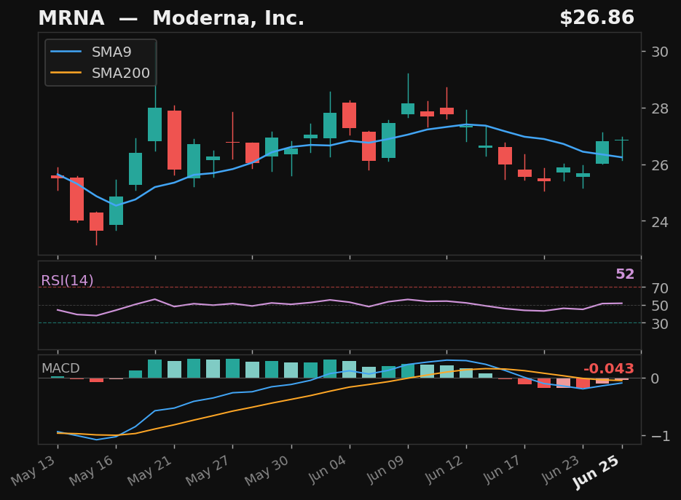Click the Moderna, Inc. company name
The width and height of the screenshot is (681, 500).
click(229, 18)
